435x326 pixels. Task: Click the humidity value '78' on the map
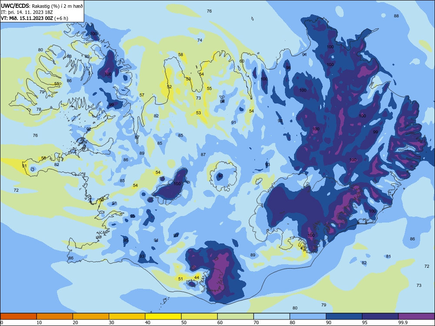click(x=39, y=109)
